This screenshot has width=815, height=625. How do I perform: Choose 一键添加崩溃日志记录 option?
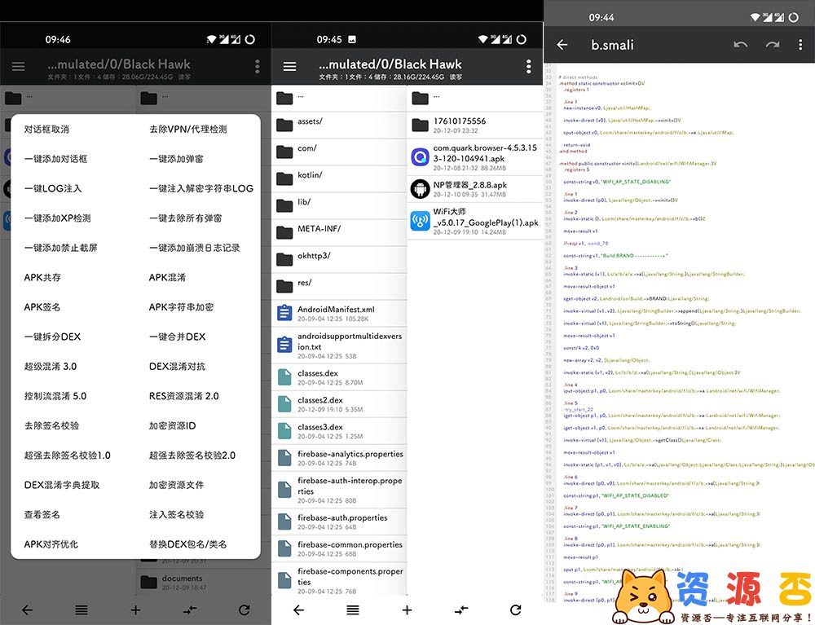point(195,248)
